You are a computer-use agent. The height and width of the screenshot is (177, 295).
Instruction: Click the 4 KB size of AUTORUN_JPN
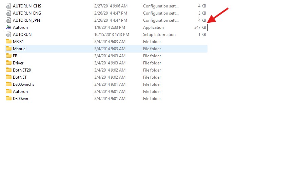[202, 20]
